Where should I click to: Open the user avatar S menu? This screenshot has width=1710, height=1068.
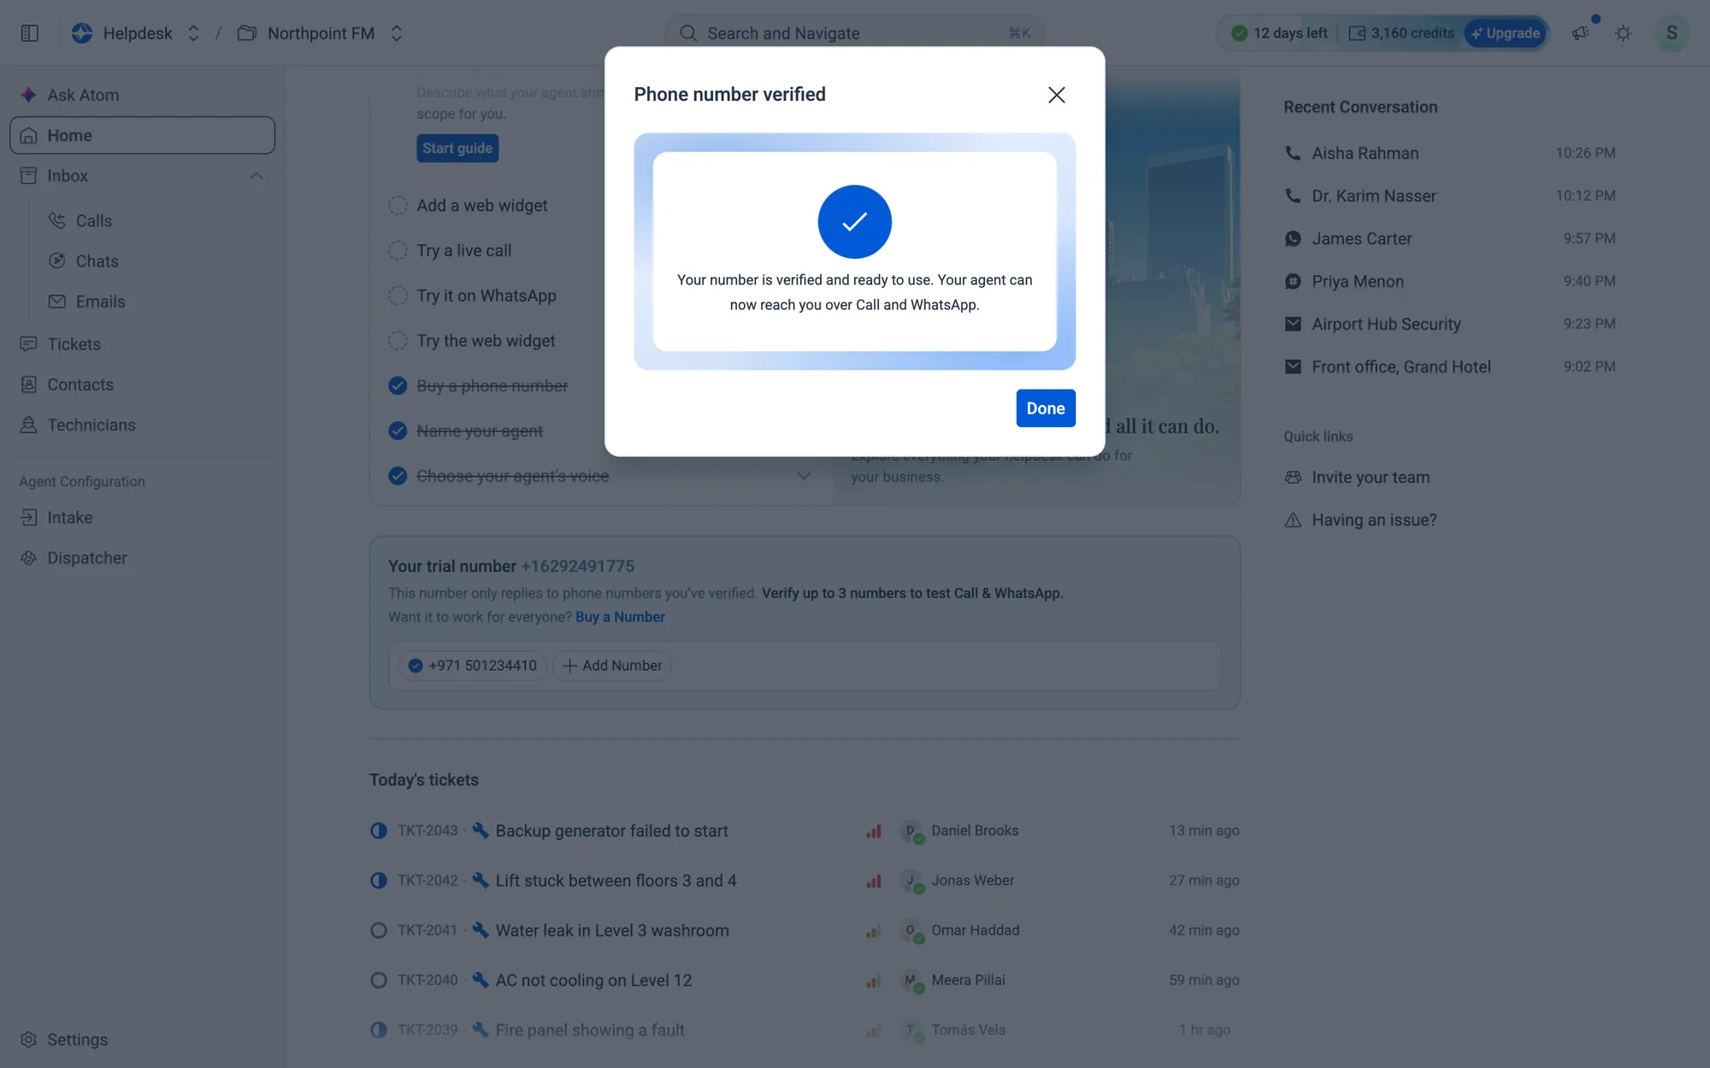coord(1672,33)
